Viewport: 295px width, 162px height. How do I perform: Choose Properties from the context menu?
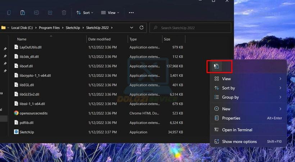(231, 118)
